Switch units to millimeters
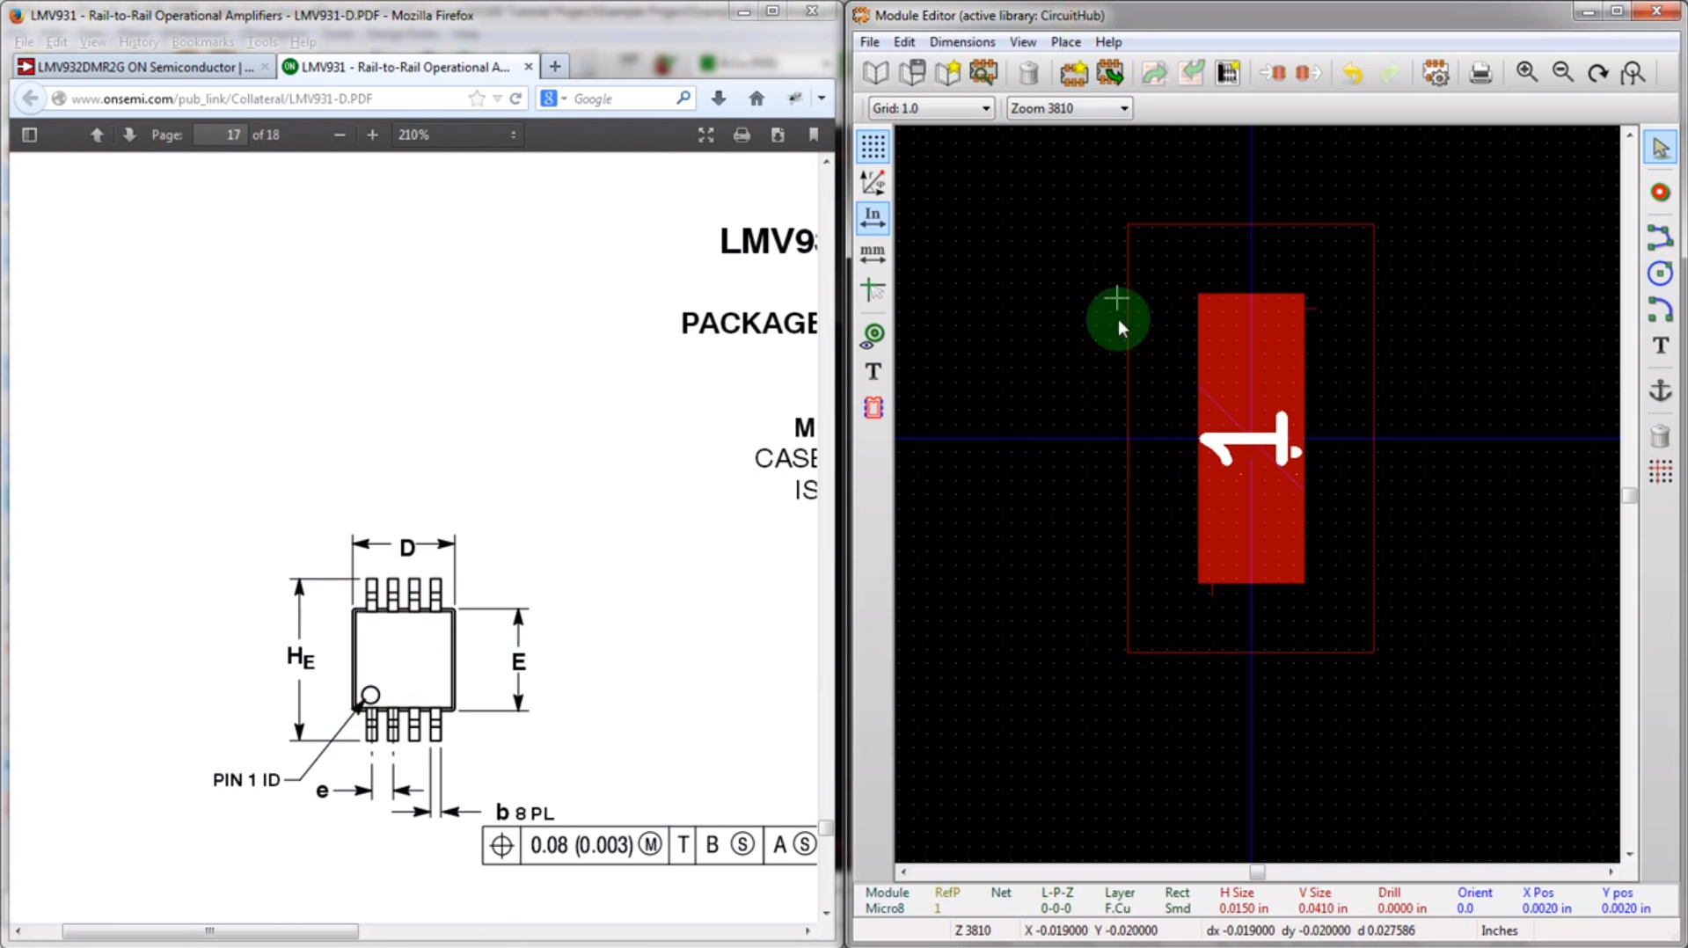The width and height of the screenshot is (1688, 948). (x=873, y=254)
